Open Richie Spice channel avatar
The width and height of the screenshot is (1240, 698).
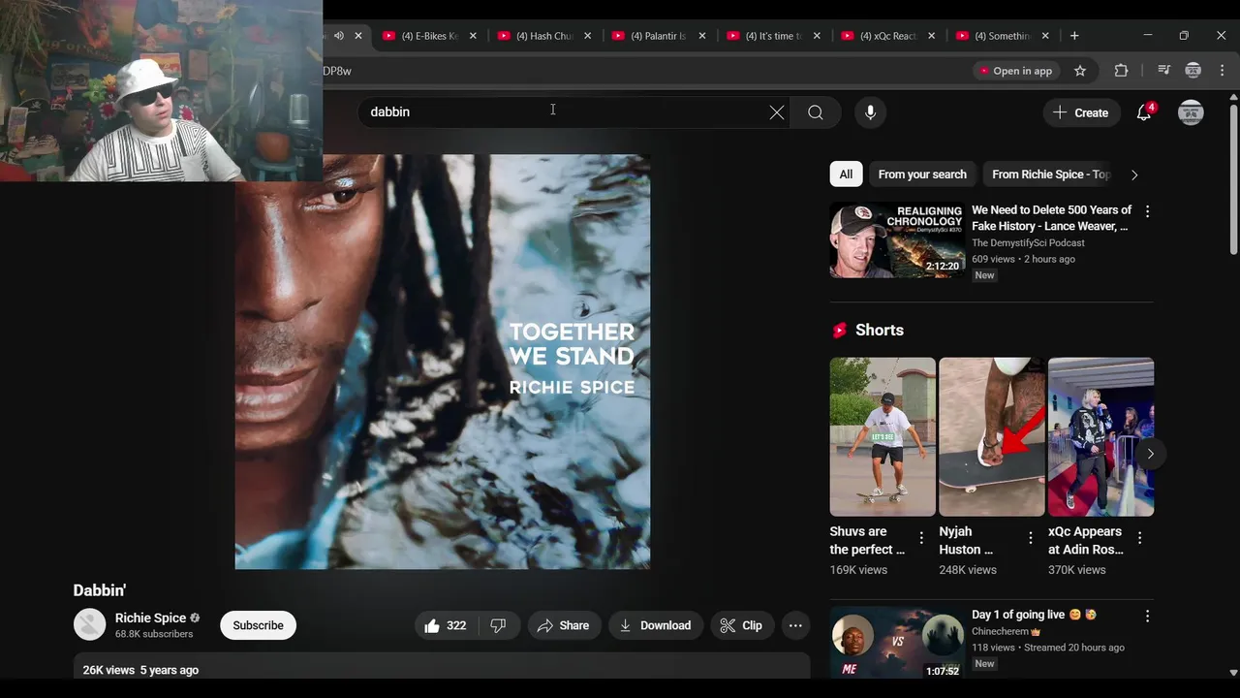pos(90,625)
